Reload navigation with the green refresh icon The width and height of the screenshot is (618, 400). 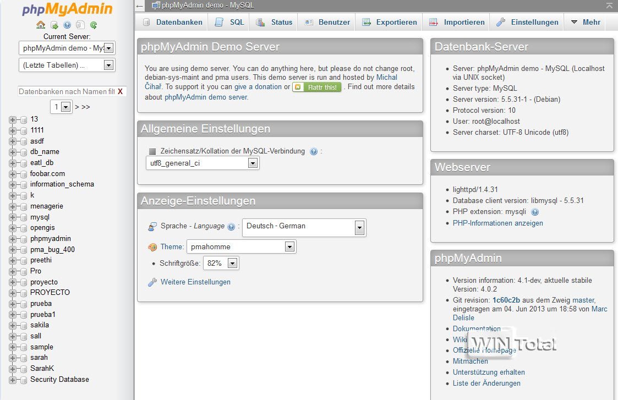[x=94, y=25]
